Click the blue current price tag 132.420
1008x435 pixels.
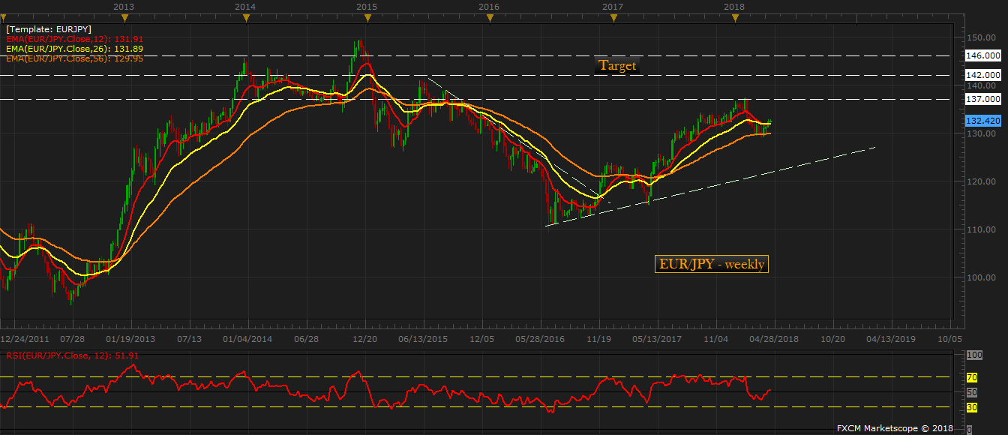pos(985,120)
